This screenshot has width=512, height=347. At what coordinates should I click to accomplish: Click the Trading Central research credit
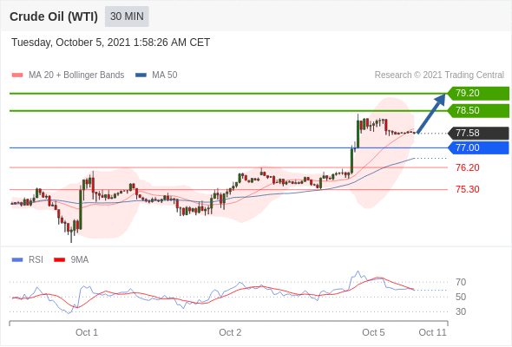pos(439,75)
